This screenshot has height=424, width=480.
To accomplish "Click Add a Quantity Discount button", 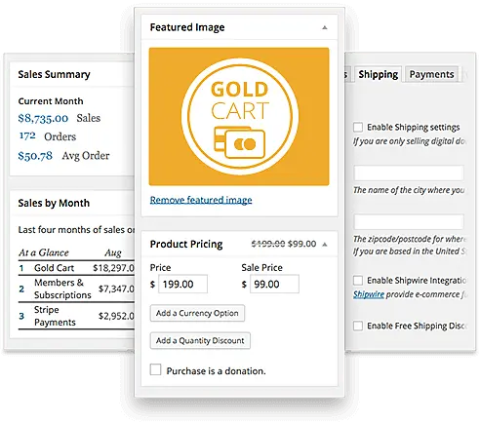I will (200, 340).
